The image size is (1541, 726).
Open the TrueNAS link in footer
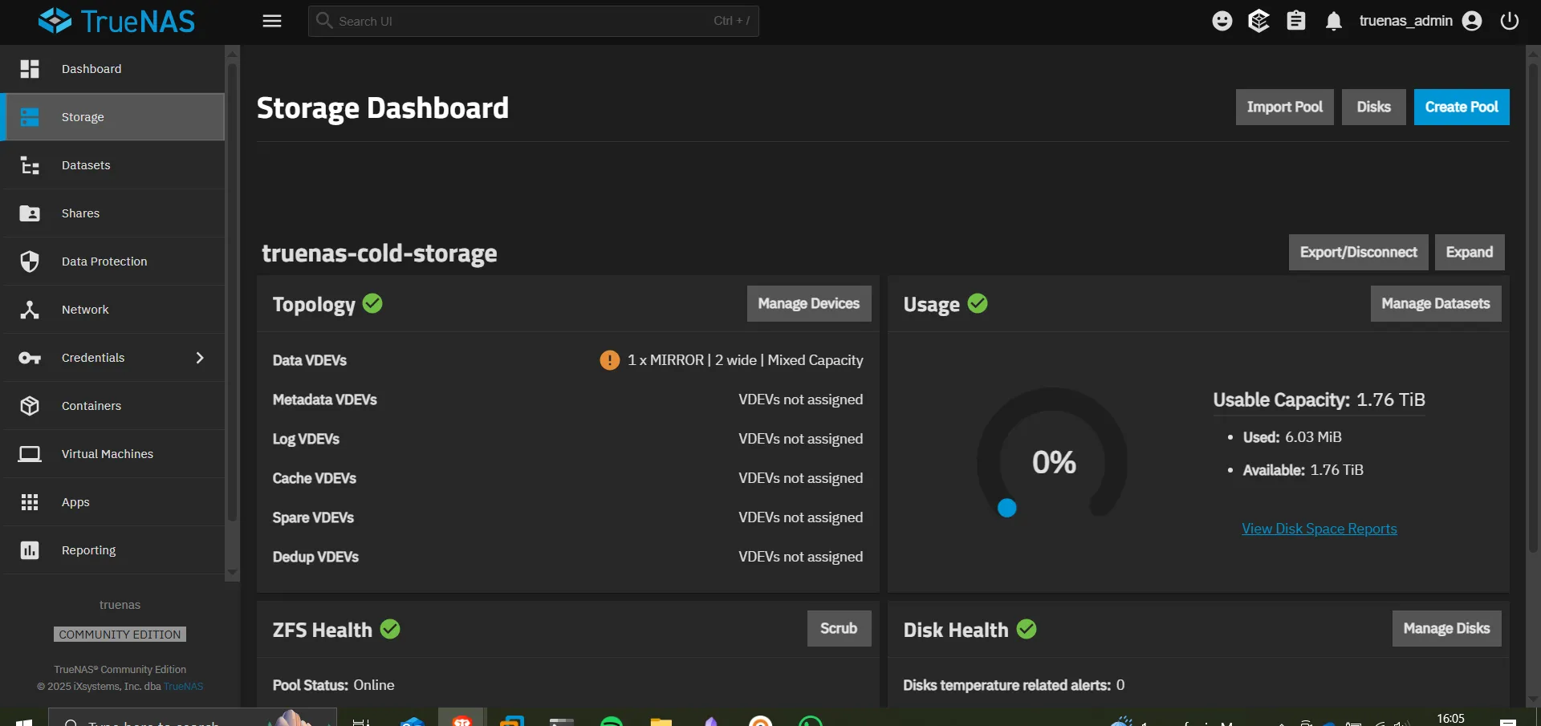pos(184,687)
